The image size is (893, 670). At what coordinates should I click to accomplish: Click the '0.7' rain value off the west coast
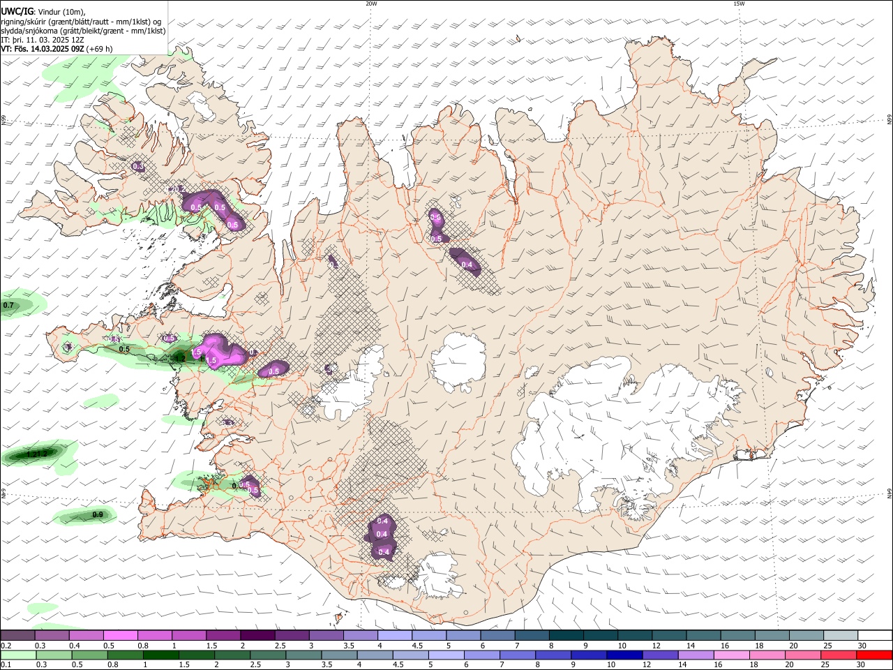coord(8,306)
